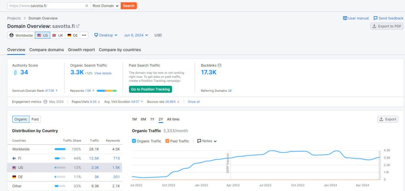This screenshot has height=191, width=405.
Task: Click Bounce rate 26.96% value
Action: coord(170,102)
